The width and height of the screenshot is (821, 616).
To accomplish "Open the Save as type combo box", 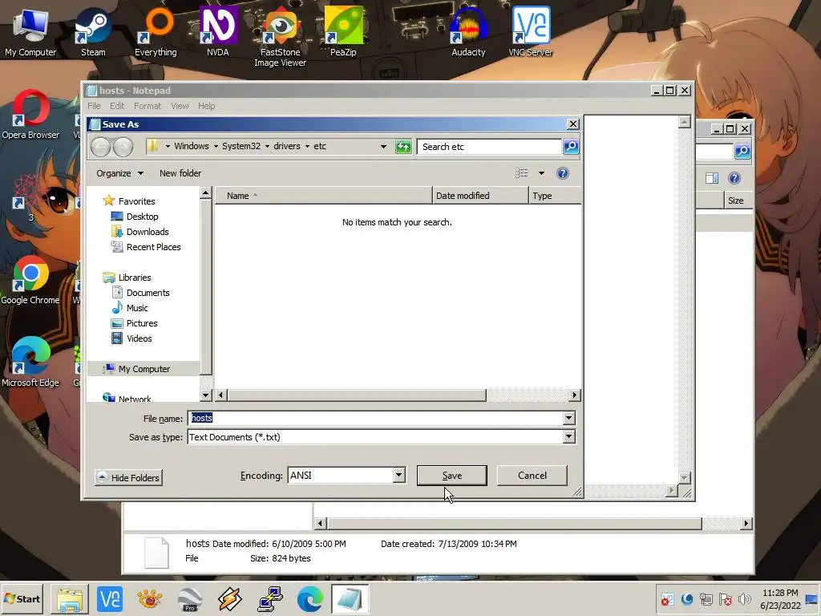I will coord(381,437).
